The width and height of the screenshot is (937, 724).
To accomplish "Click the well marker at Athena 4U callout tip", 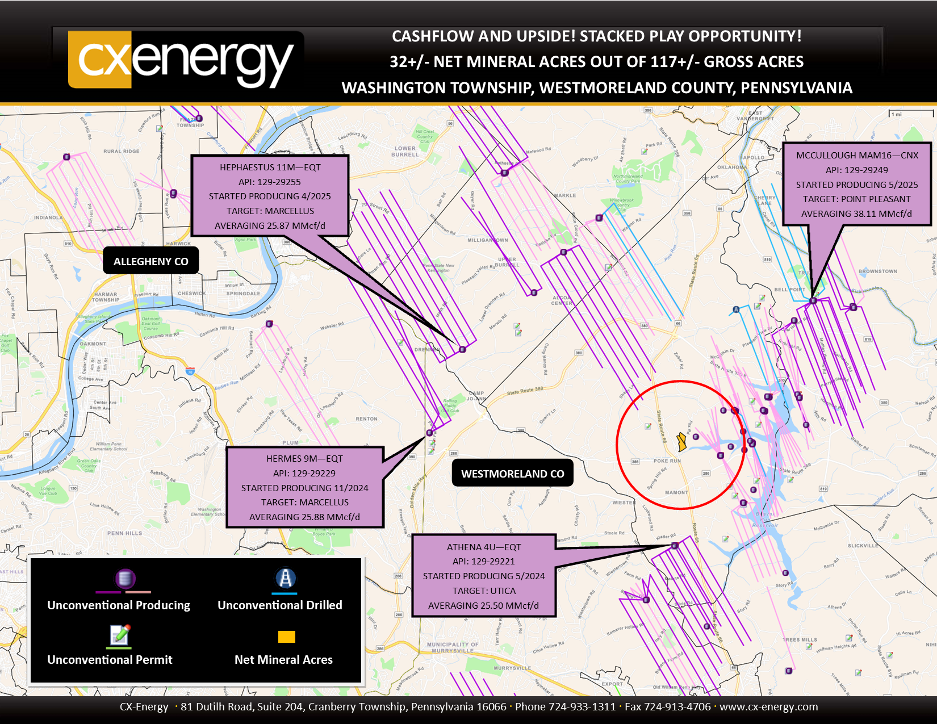I will click(x=675, y=545).
